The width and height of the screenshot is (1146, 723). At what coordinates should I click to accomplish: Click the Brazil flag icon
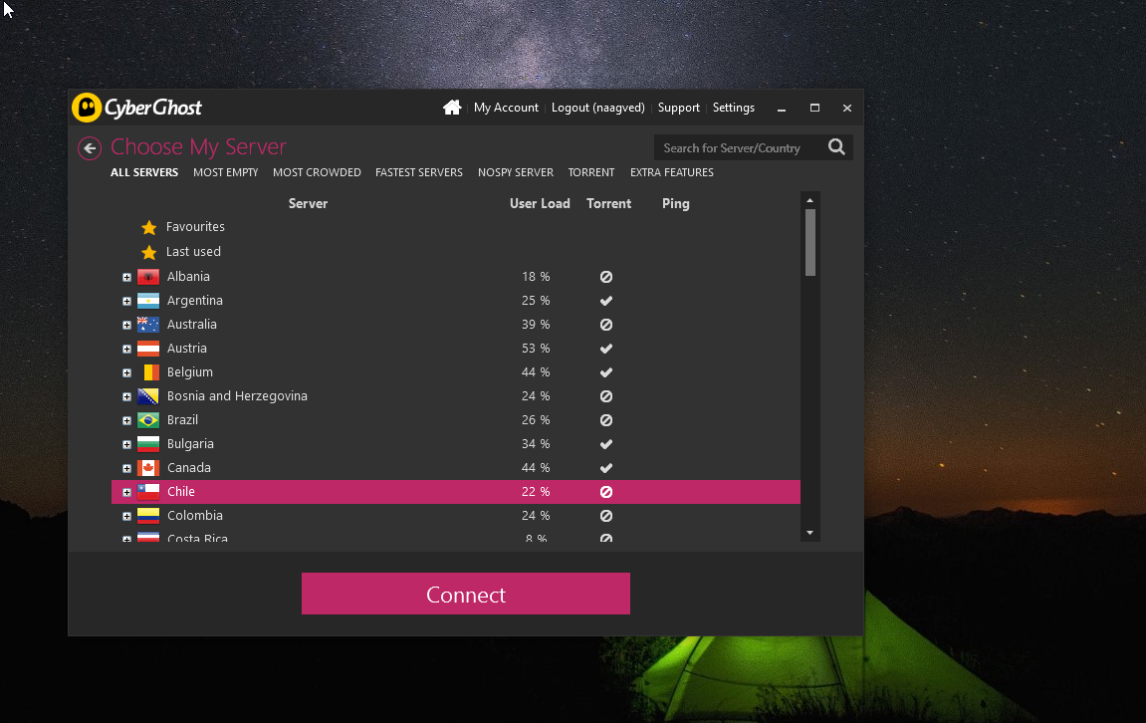click(x=148, y=420)
